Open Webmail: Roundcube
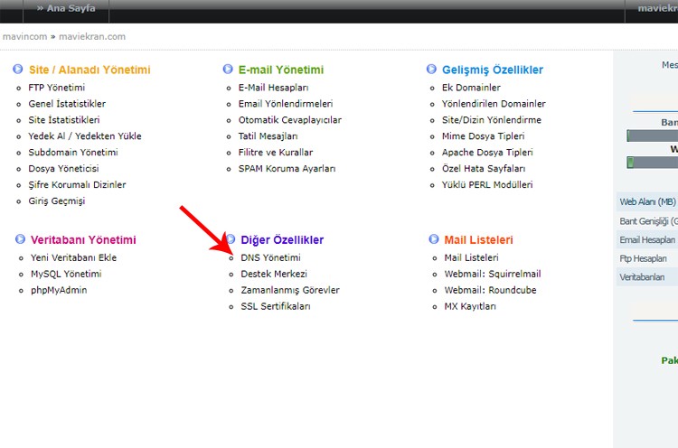This screenshot has height=448, width=678. coord(491,290)
